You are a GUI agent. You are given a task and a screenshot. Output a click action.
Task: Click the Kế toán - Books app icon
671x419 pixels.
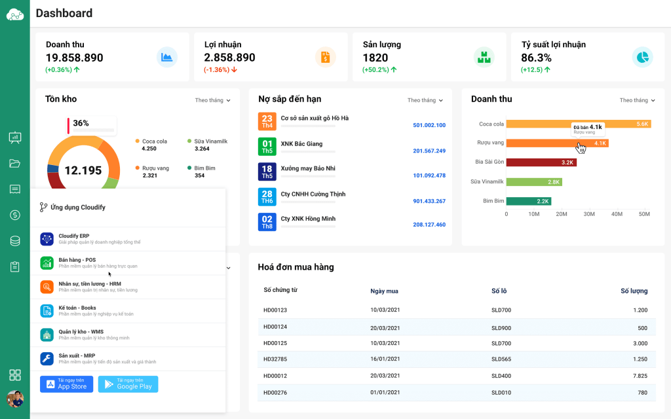tap(47, 310)
